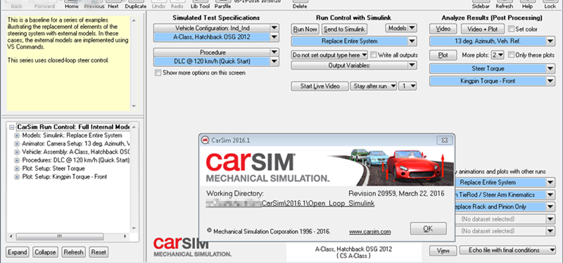
Task: Duplicate the current dataset from toolbar
Action: (x=136, y=5)
